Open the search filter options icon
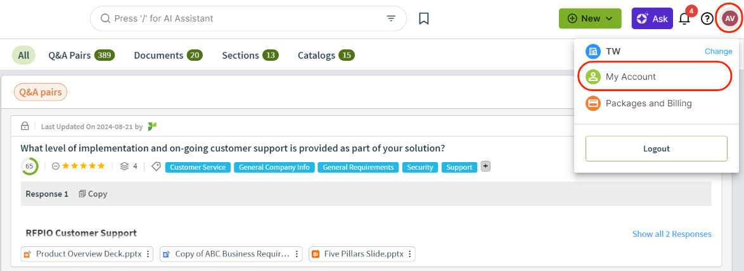 click(391, 18)
